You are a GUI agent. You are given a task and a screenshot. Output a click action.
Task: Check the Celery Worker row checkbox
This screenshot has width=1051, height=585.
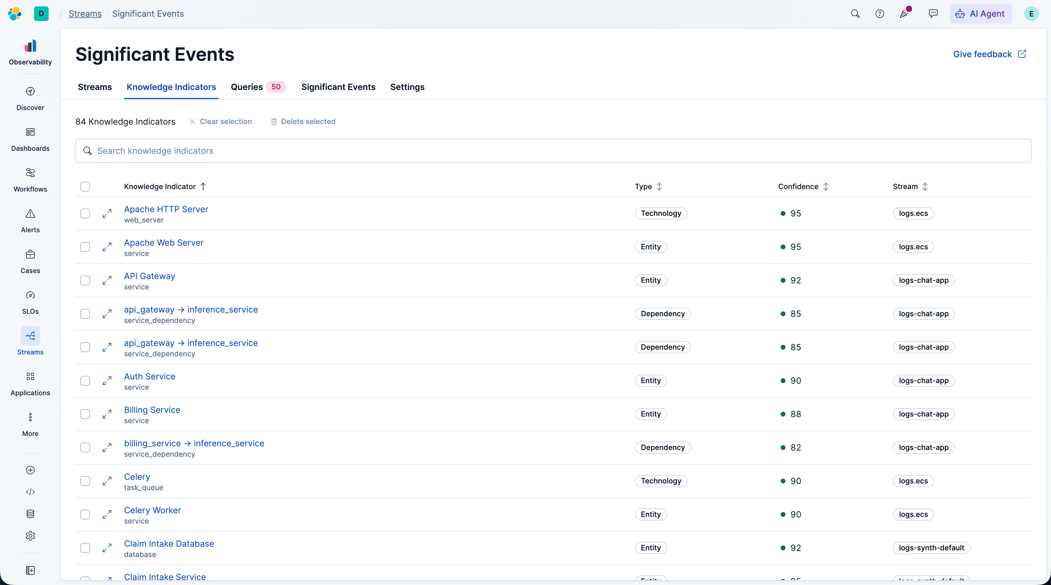[85, 514]
